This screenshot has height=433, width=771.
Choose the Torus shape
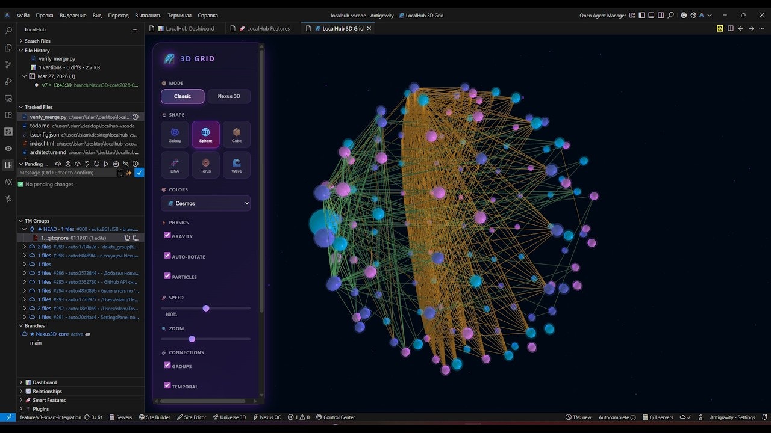(x=205, y=165)
